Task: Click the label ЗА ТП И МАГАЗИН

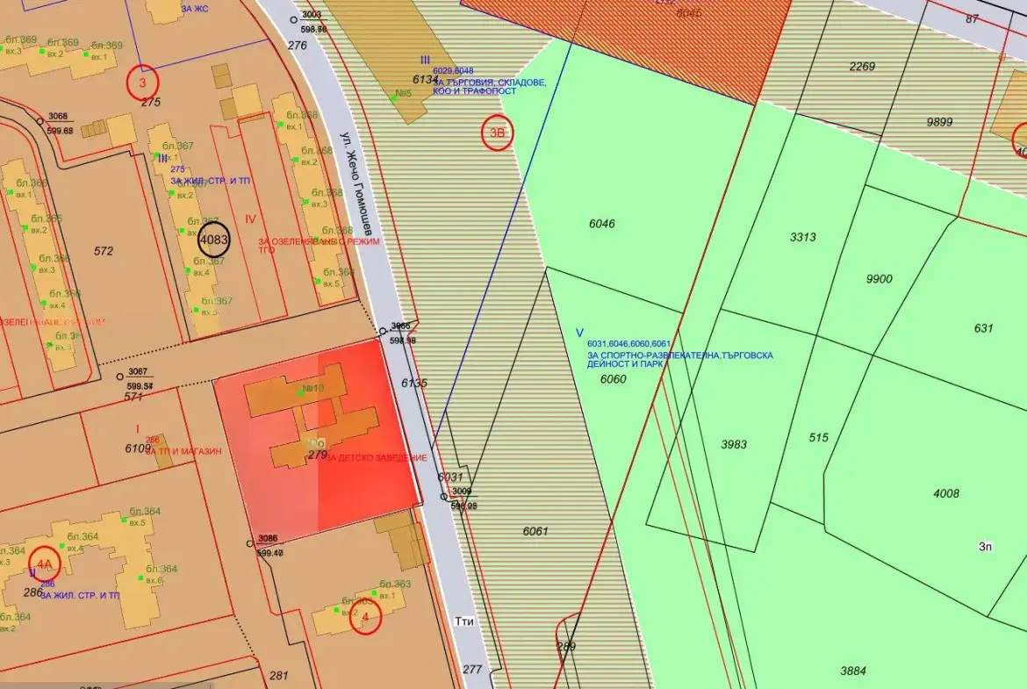Action: point(183,451)
